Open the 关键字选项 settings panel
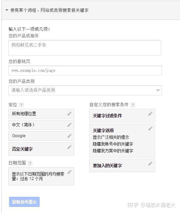This screenshot has height=213, width=180. (122, 141)
